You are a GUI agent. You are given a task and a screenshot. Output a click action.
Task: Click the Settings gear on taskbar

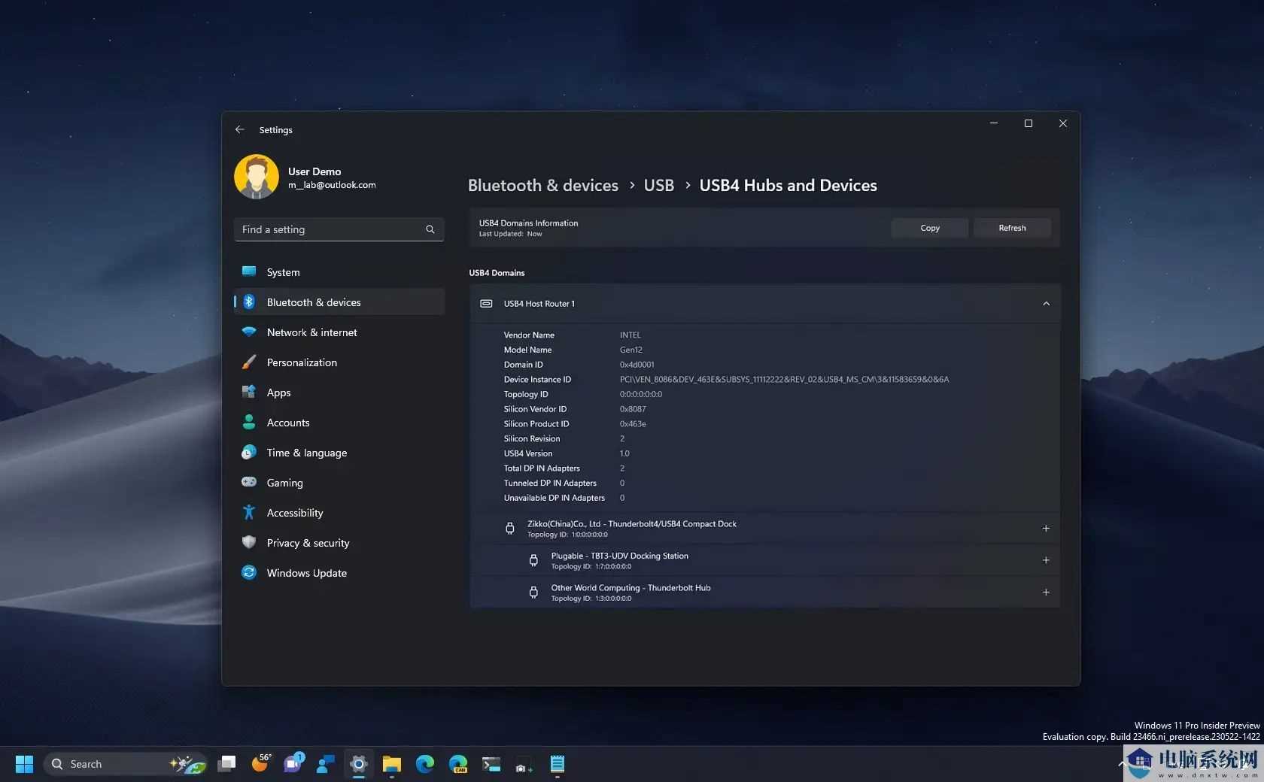[x=359, y=764]
